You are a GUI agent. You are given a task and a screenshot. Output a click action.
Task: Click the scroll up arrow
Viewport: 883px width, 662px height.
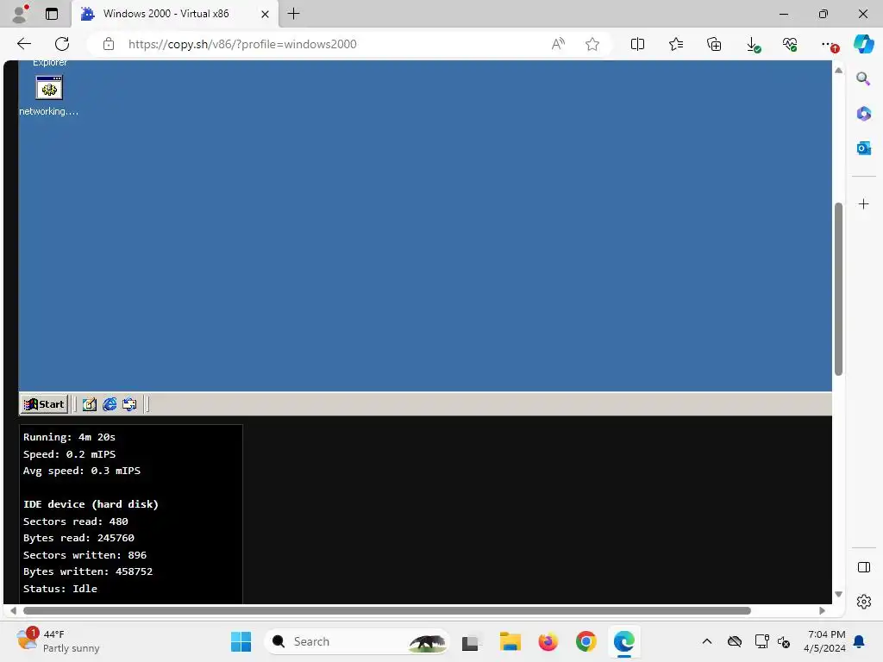838,71
